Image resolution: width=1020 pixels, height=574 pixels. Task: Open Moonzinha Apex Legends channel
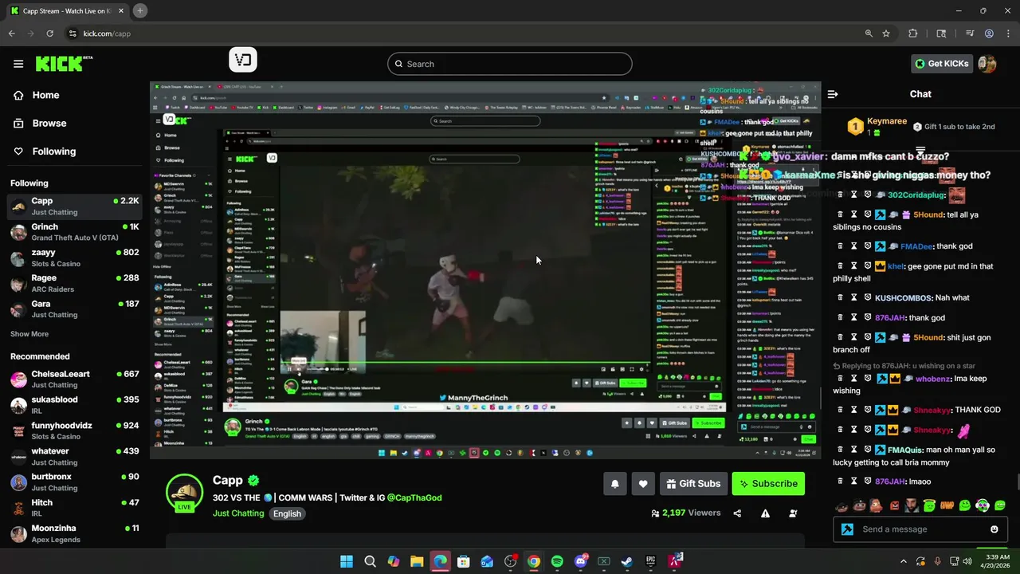coord(75,533)
